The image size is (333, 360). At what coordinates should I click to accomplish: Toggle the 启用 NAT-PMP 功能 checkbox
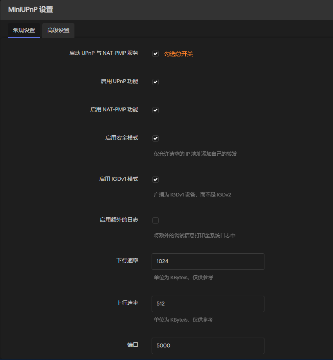pos(156,110)
